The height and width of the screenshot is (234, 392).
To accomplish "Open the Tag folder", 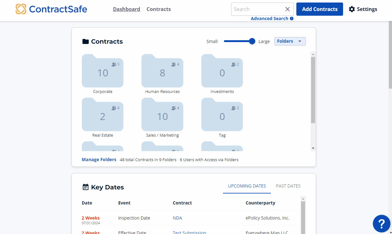I will (222, 116).
